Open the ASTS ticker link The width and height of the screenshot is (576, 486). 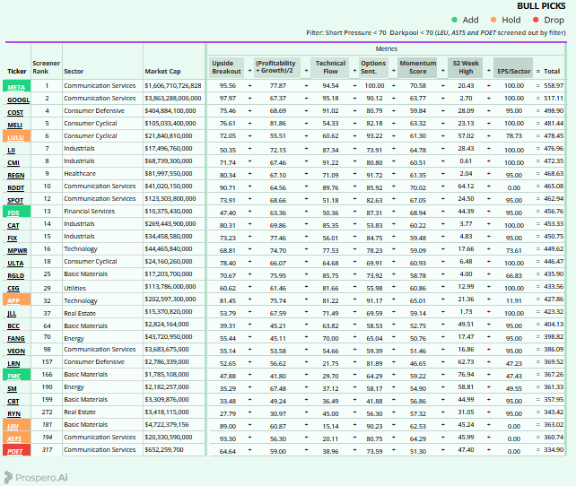click(14, 439)
